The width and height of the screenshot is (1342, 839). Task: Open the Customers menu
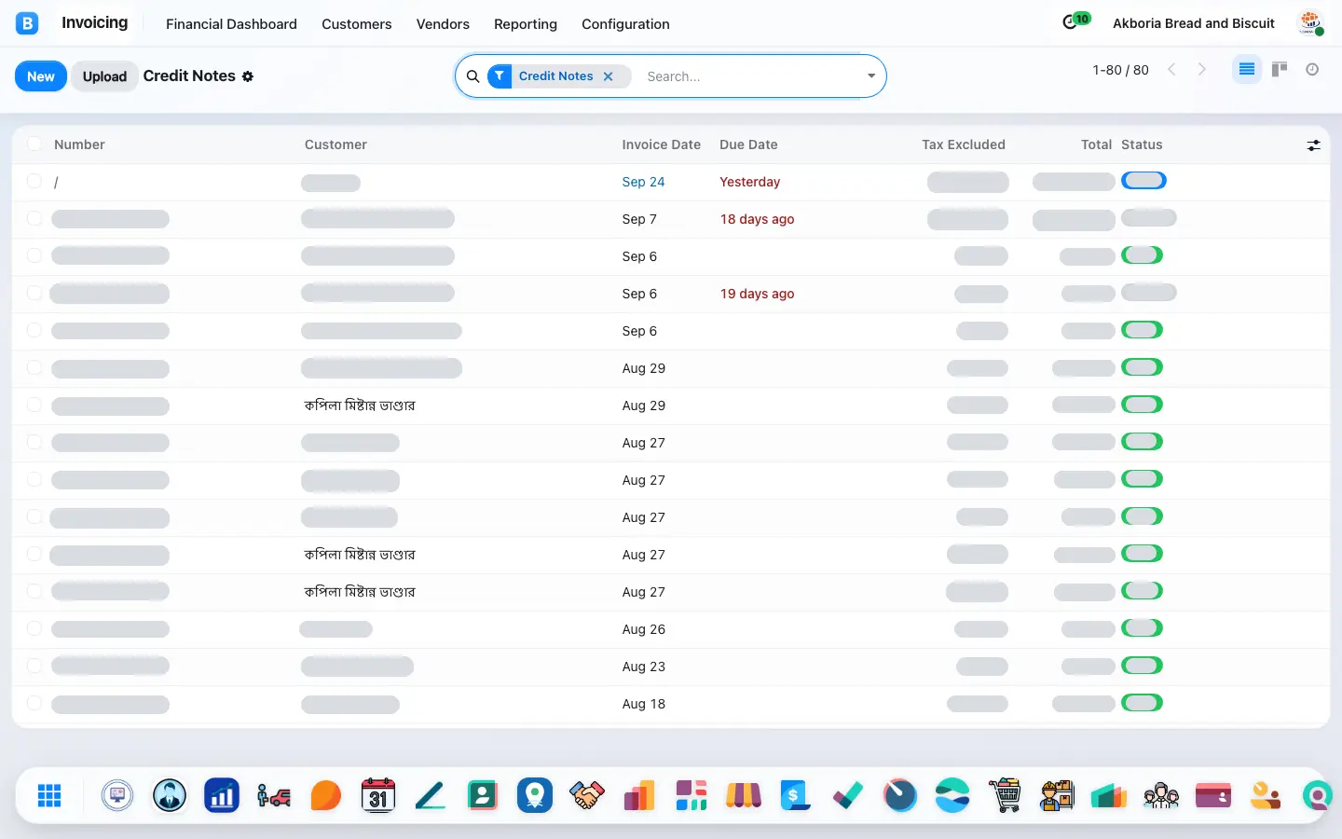(x=357, y=24)
